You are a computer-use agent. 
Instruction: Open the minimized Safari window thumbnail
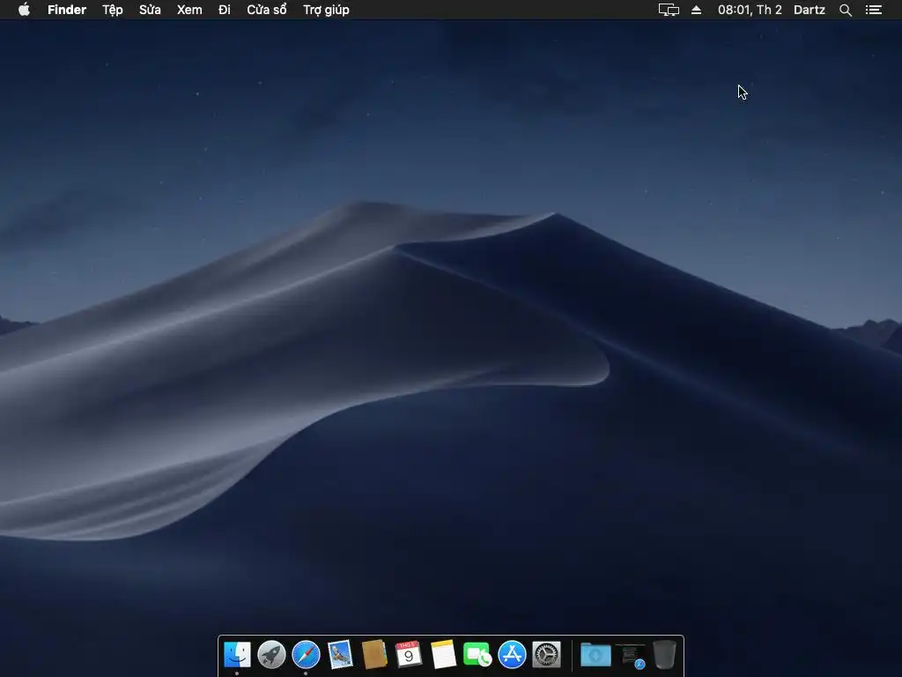click(631, 656)
